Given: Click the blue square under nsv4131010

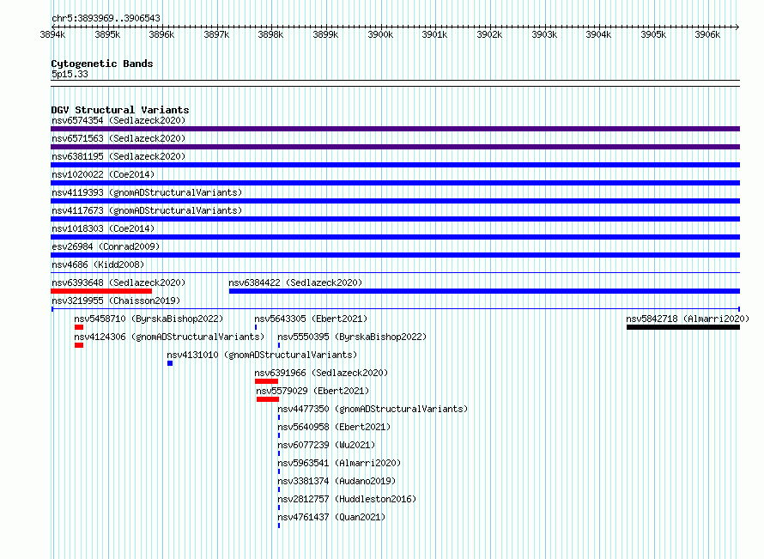Looking at the screenshot, I should click(170, 363).
